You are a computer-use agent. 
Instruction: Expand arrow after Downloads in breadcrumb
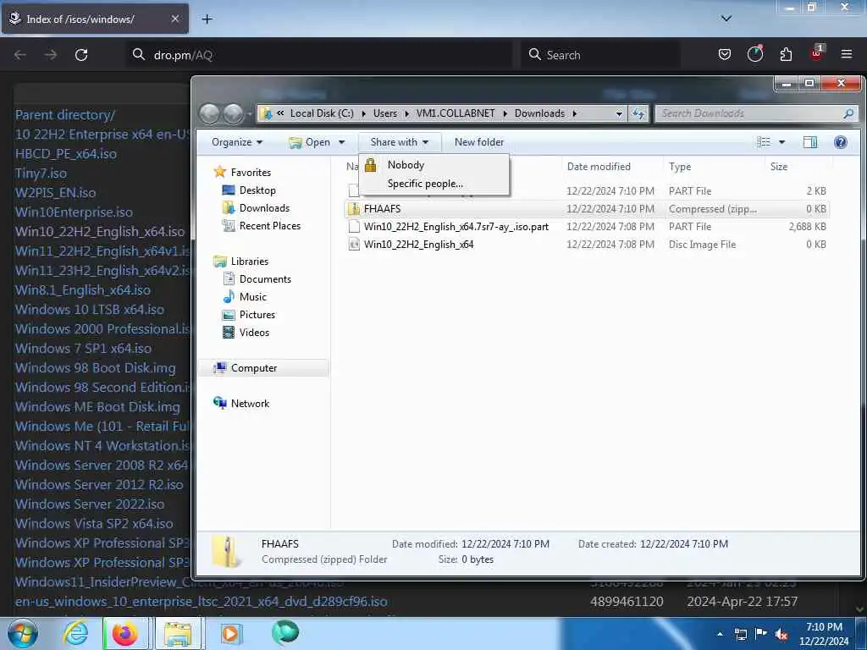coord(575,113)
